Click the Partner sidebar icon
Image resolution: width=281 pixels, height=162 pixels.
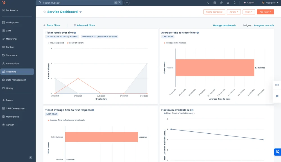[x=3, y=125]
